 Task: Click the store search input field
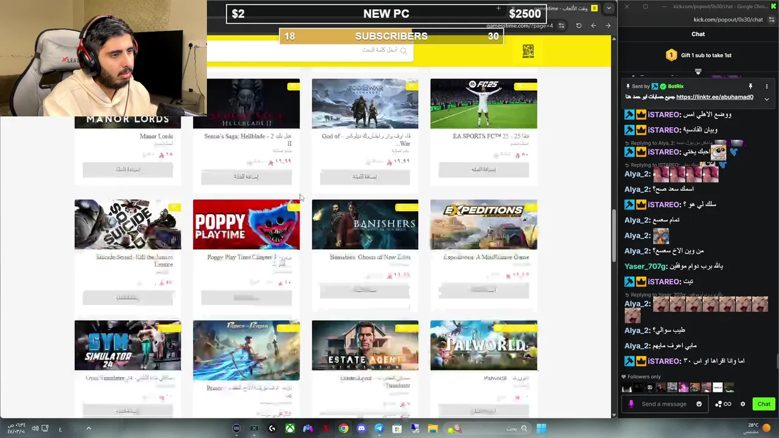[310, 50]
